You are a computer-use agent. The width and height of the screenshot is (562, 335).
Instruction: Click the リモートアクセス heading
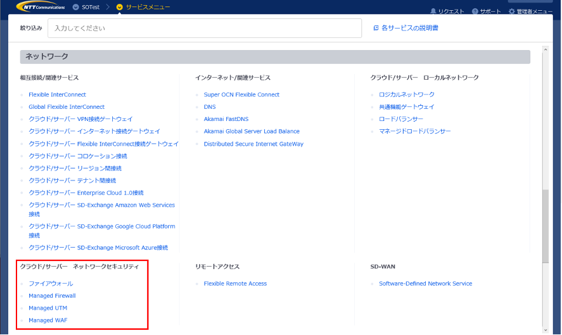(x=217, y=267)
